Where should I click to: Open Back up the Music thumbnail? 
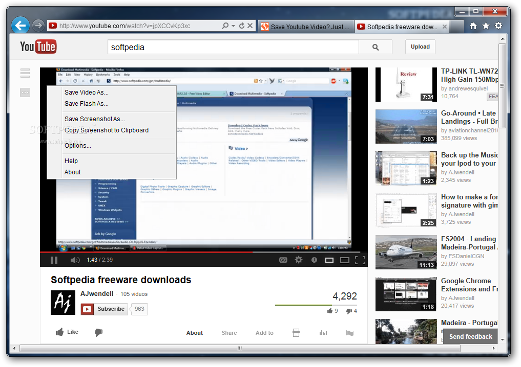(x=406, y=168)
